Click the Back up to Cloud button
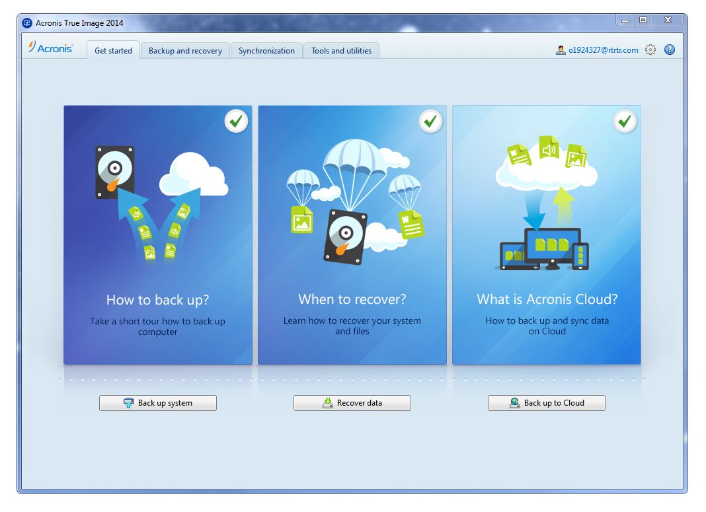706x512 pixels. coord(547,403)
